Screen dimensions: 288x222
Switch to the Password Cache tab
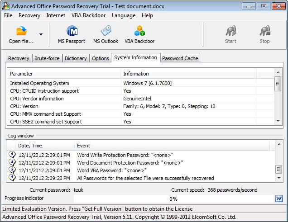(x=180, y=58)
